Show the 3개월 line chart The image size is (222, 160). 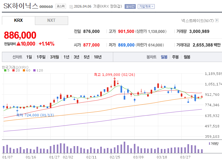tap(55, 57)
